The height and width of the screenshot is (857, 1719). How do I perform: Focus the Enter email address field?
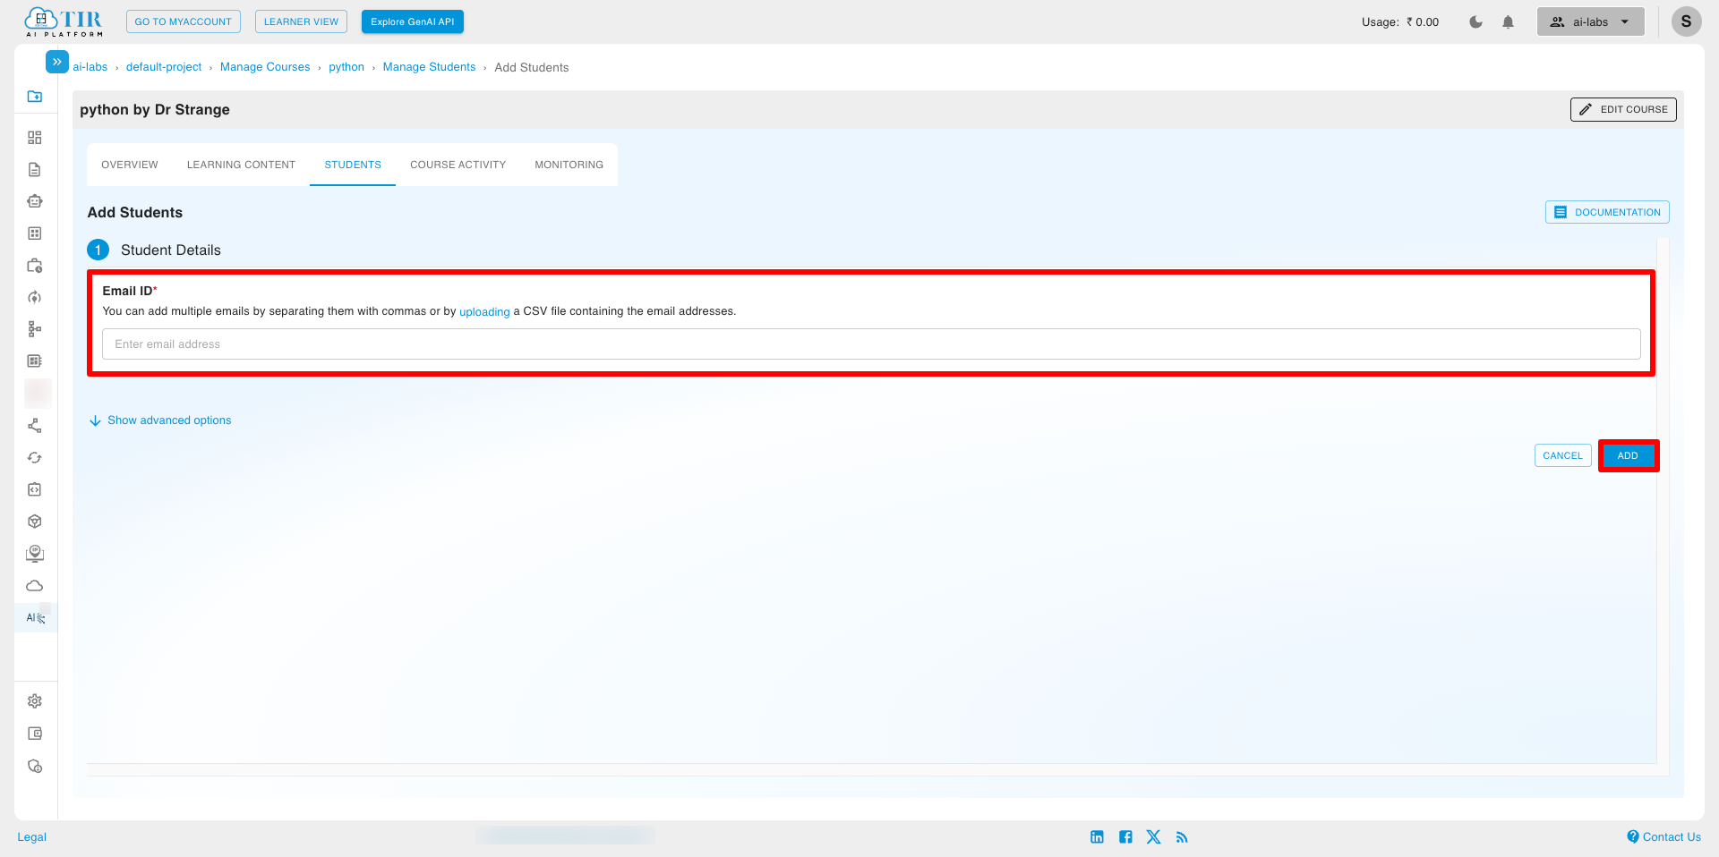pos(871,344)
